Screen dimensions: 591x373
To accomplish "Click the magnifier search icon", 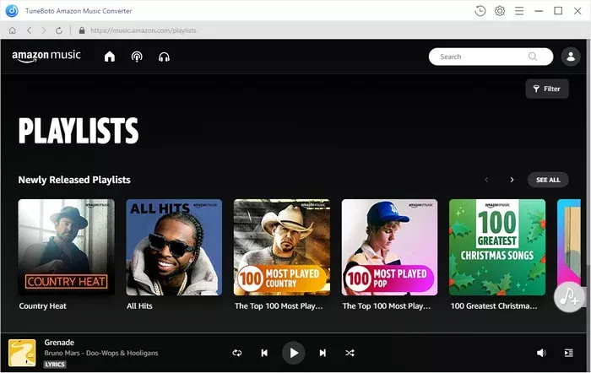I will tap(533, 57).
